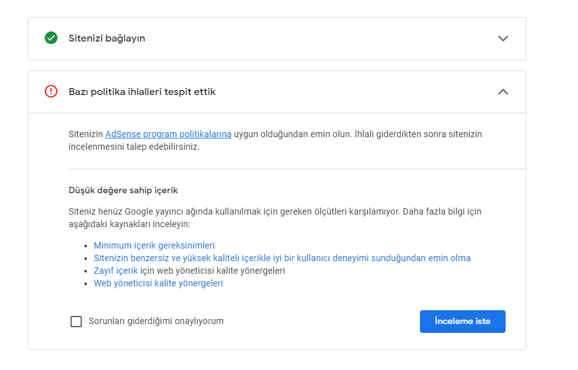Click the İnceleme iste button
This screenshot has width=578, height=370.
pyautogui.click(x=463, y=322)
